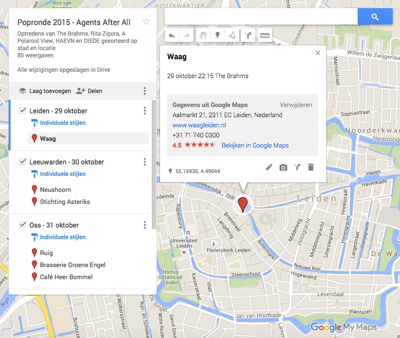
Task: Select Ruig in the Oss layer
Action: coord(46,253)
